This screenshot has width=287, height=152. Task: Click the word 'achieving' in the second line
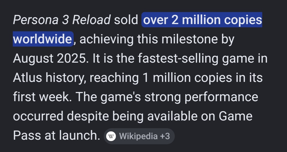[x=107, y=39]
